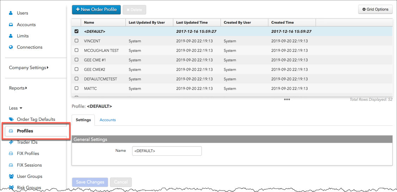Check the GEE CME #1 row checkbox

76,60
